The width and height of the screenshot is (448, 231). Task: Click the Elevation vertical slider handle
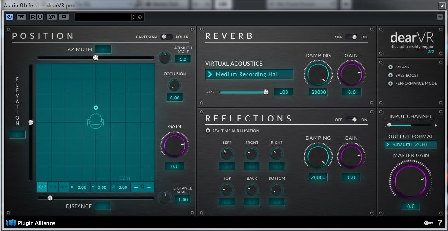click(30, 122)
